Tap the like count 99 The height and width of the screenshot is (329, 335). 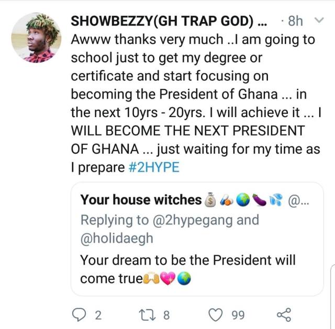click(238, 315)
